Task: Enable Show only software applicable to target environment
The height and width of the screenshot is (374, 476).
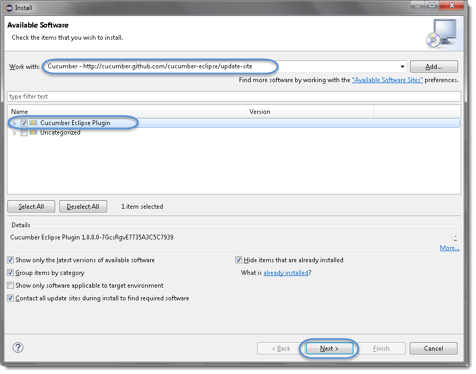Action: click(10, 286)
